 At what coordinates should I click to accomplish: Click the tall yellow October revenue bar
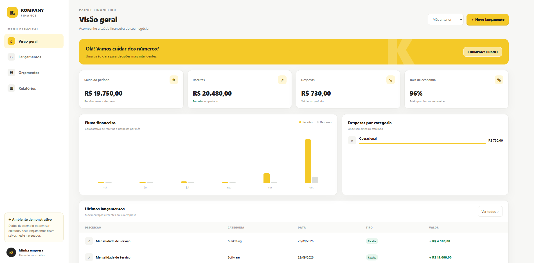pos(308,161)
